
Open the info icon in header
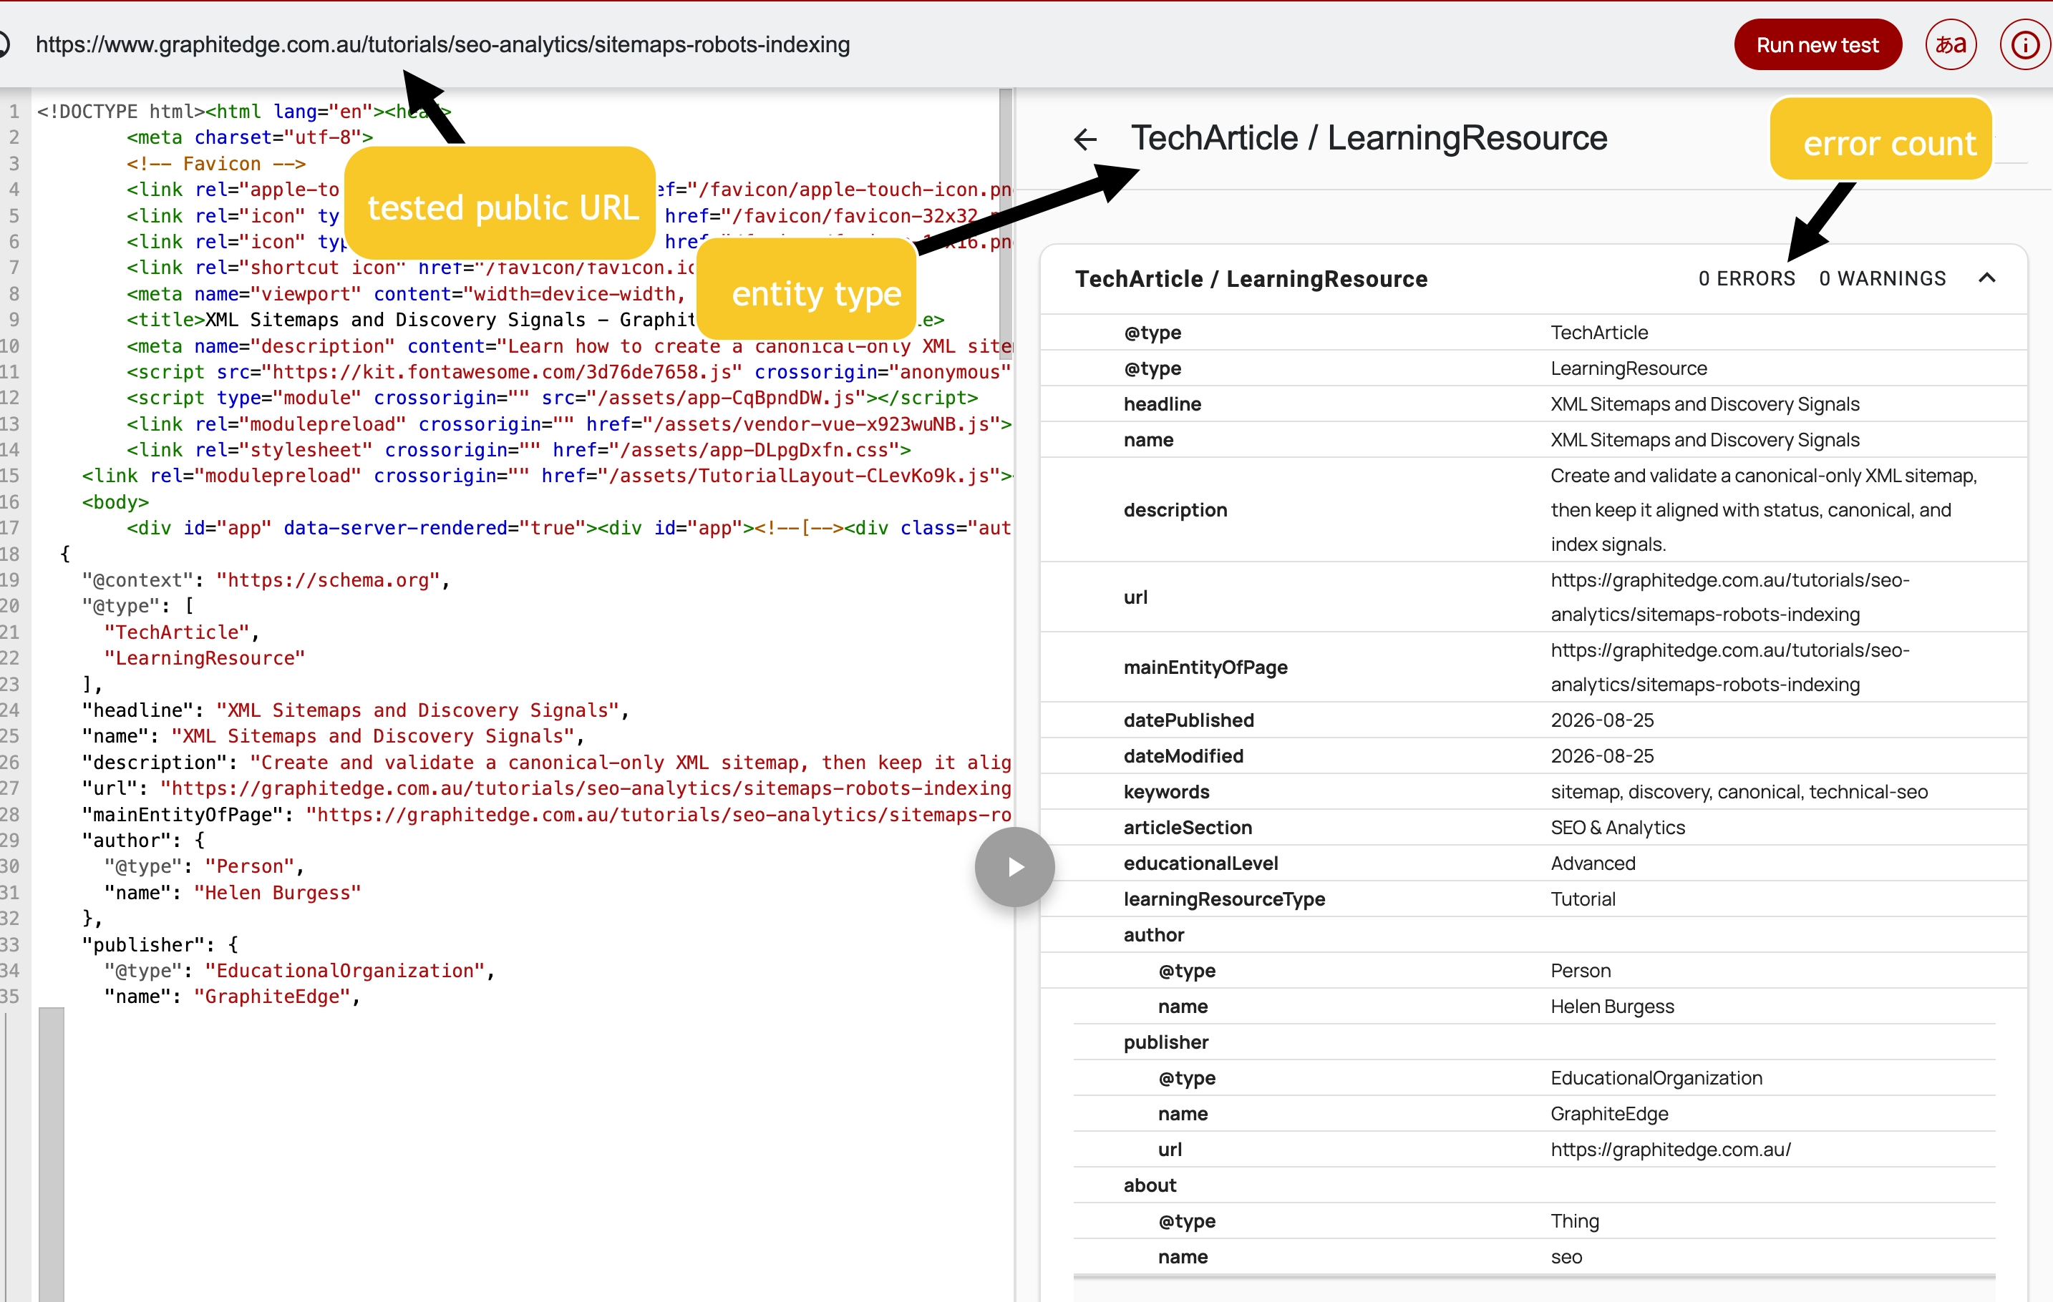click(2025, 44)
